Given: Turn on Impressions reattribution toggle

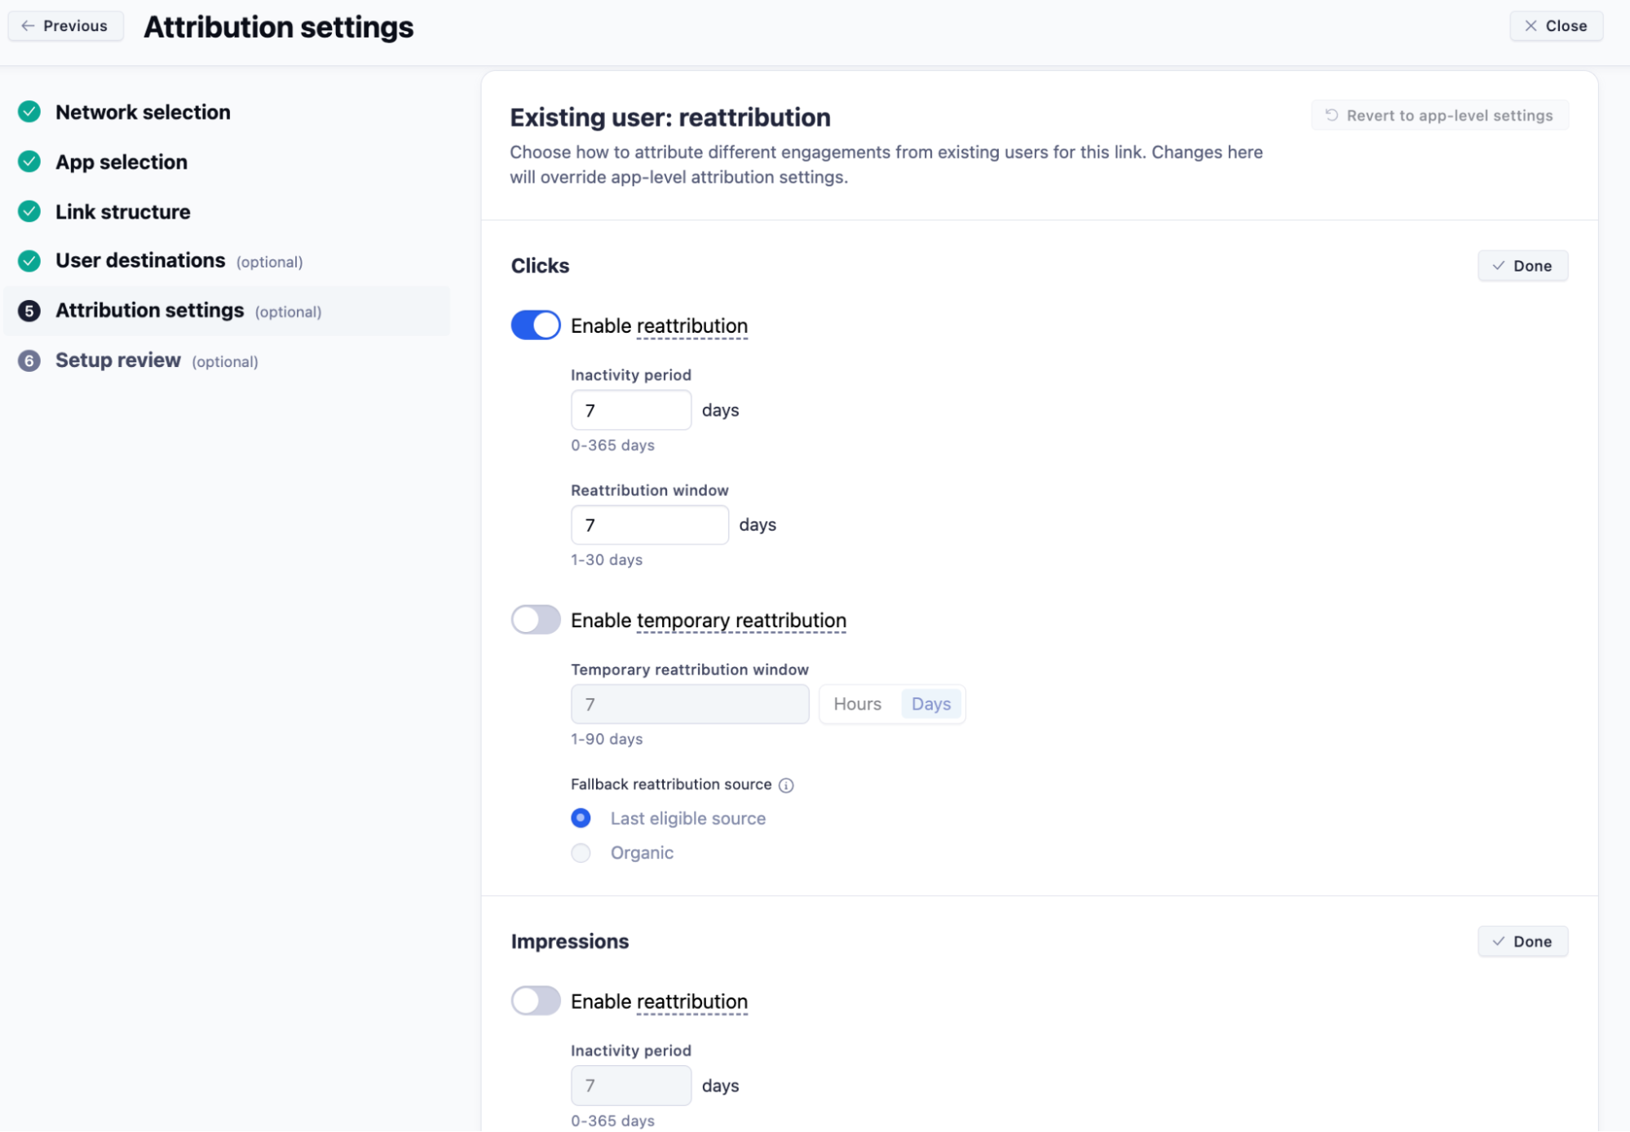Looking at the screenshot, I should (536, 1001).
